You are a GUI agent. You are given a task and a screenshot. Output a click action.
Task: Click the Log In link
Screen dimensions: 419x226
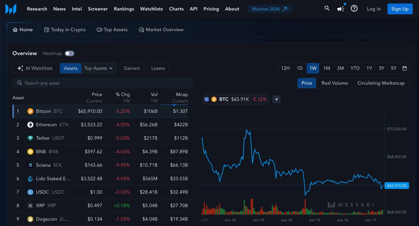(x=374, y=9)
